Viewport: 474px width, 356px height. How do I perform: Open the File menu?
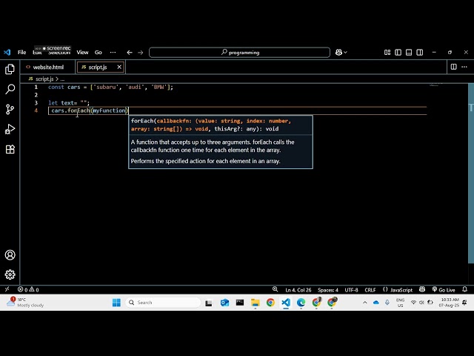pos(21,53)
